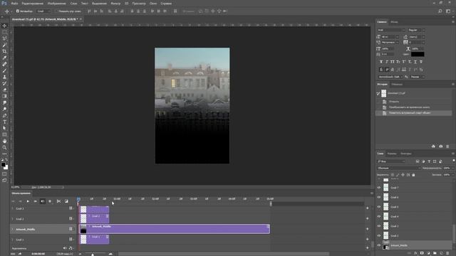Screen dimensions: 456x256
Task: Switch to the Каналы tab
Action: (x=392, y=154)
